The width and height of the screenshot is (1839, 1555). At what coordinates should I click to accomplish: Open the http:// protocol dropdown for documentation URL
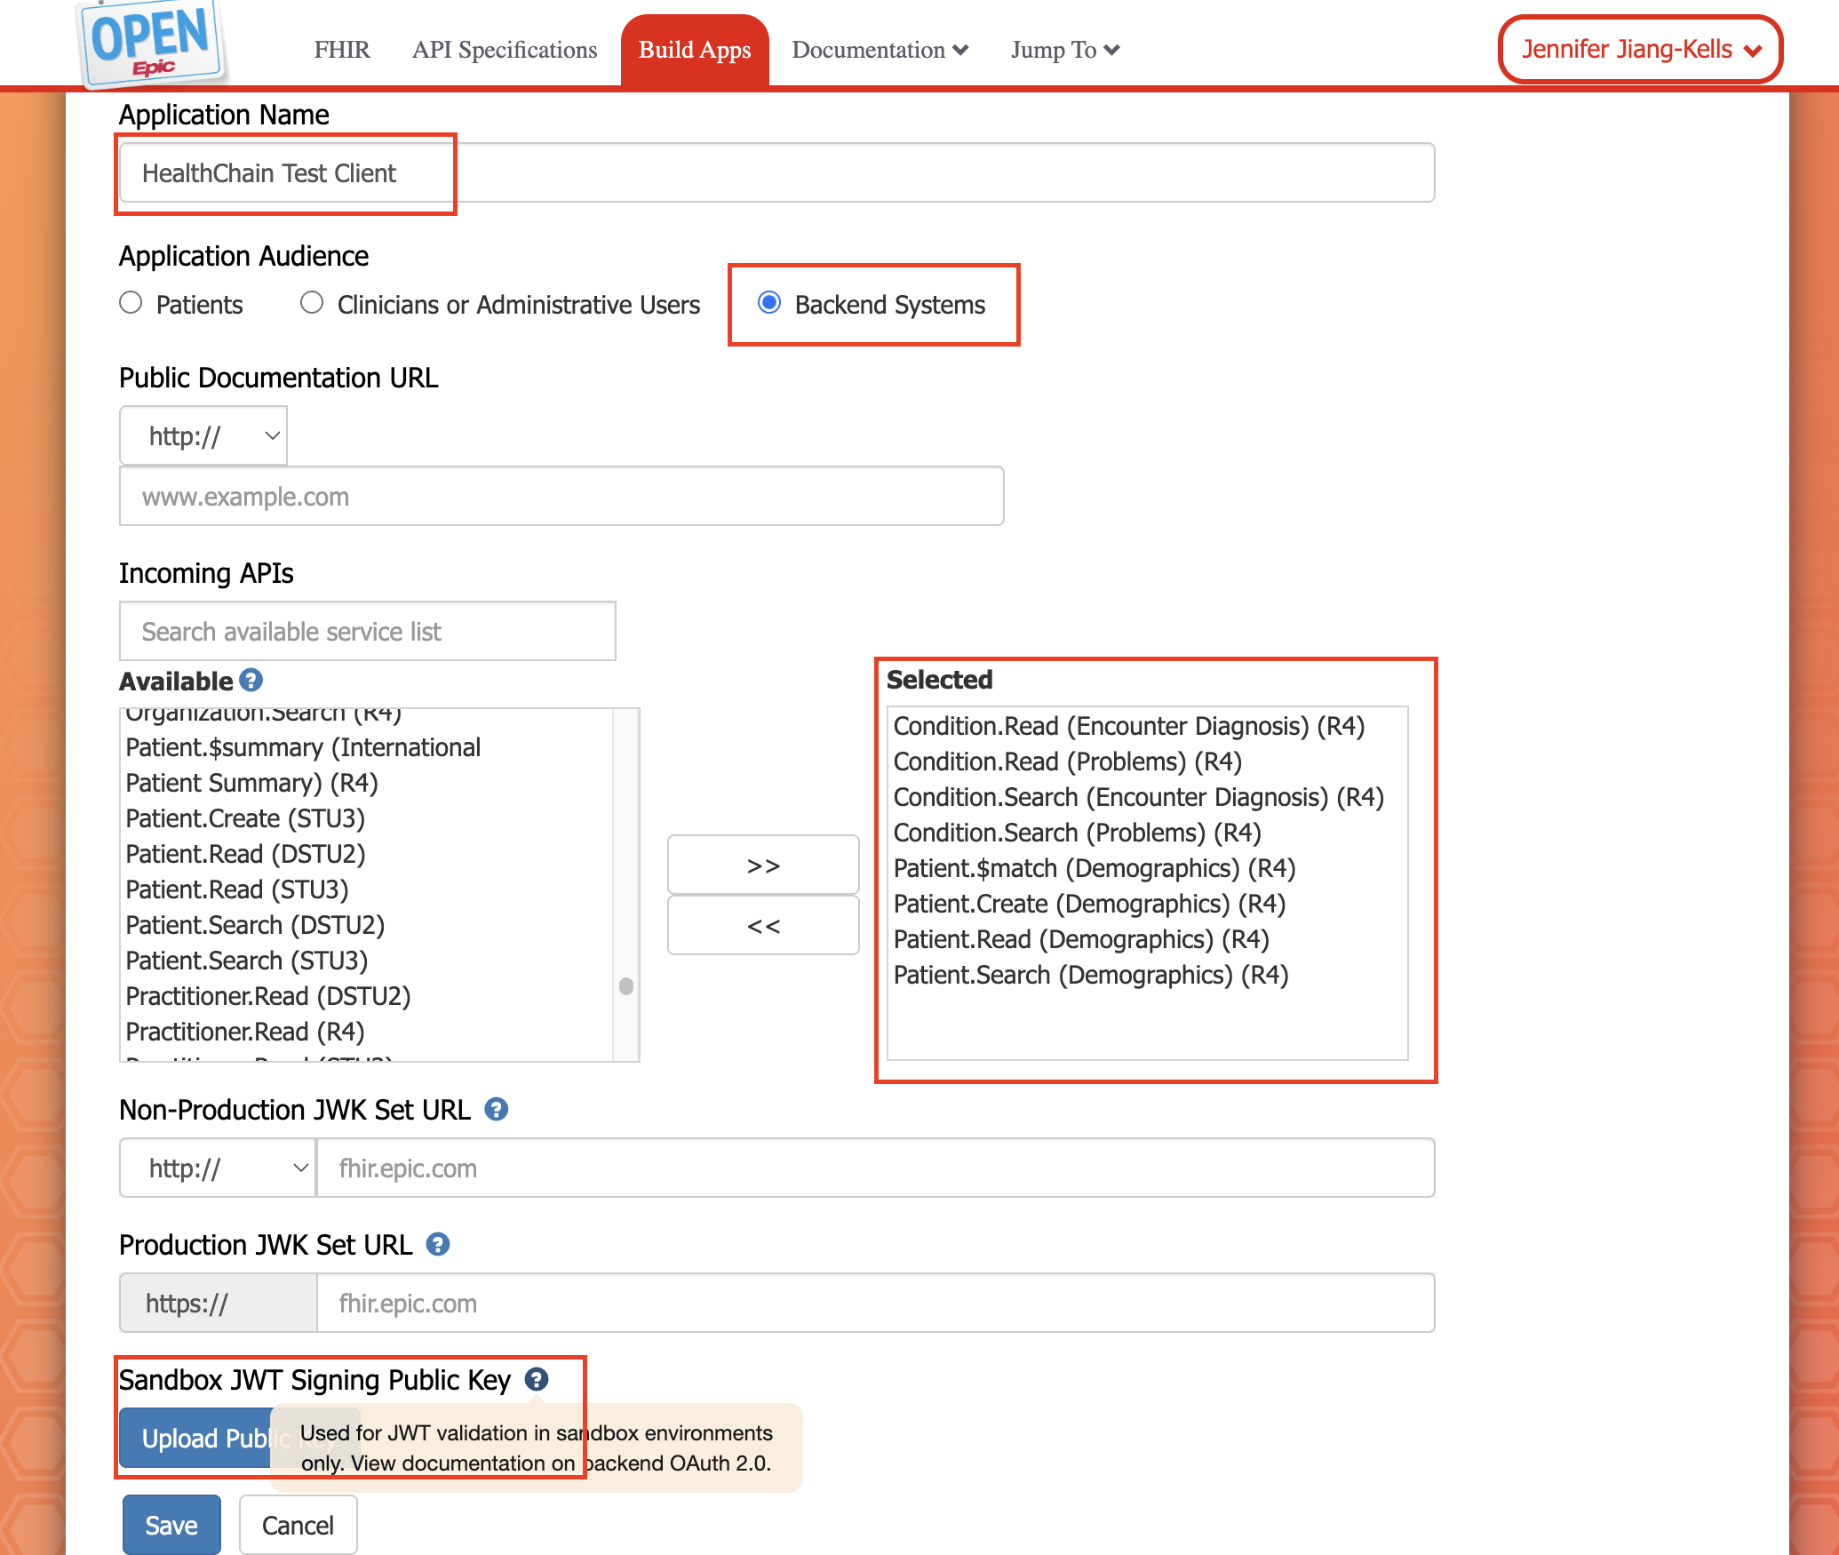click(x=203, y=435)
